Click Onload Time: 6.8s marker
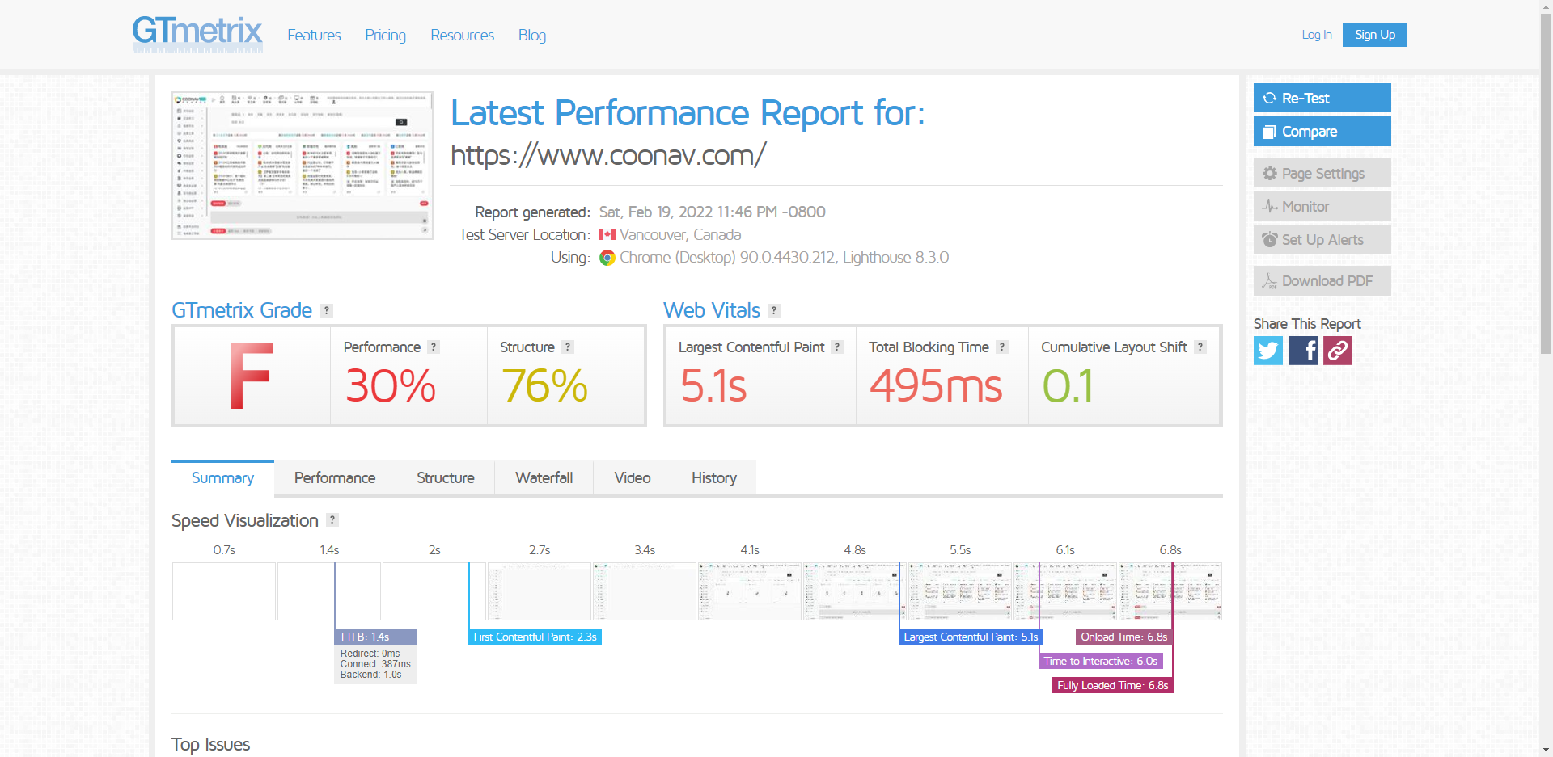The width and height of the screenshot is (1553, 757). pos(1124,637)
